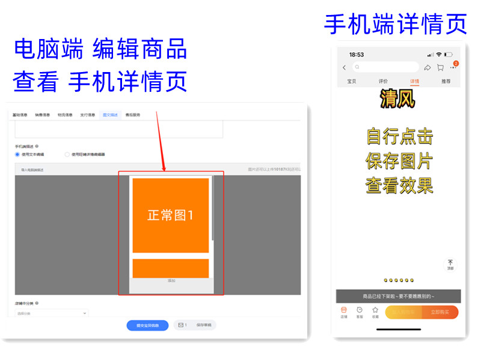Select 使用旺铺详情编辑器 radio option

[67, 154]
